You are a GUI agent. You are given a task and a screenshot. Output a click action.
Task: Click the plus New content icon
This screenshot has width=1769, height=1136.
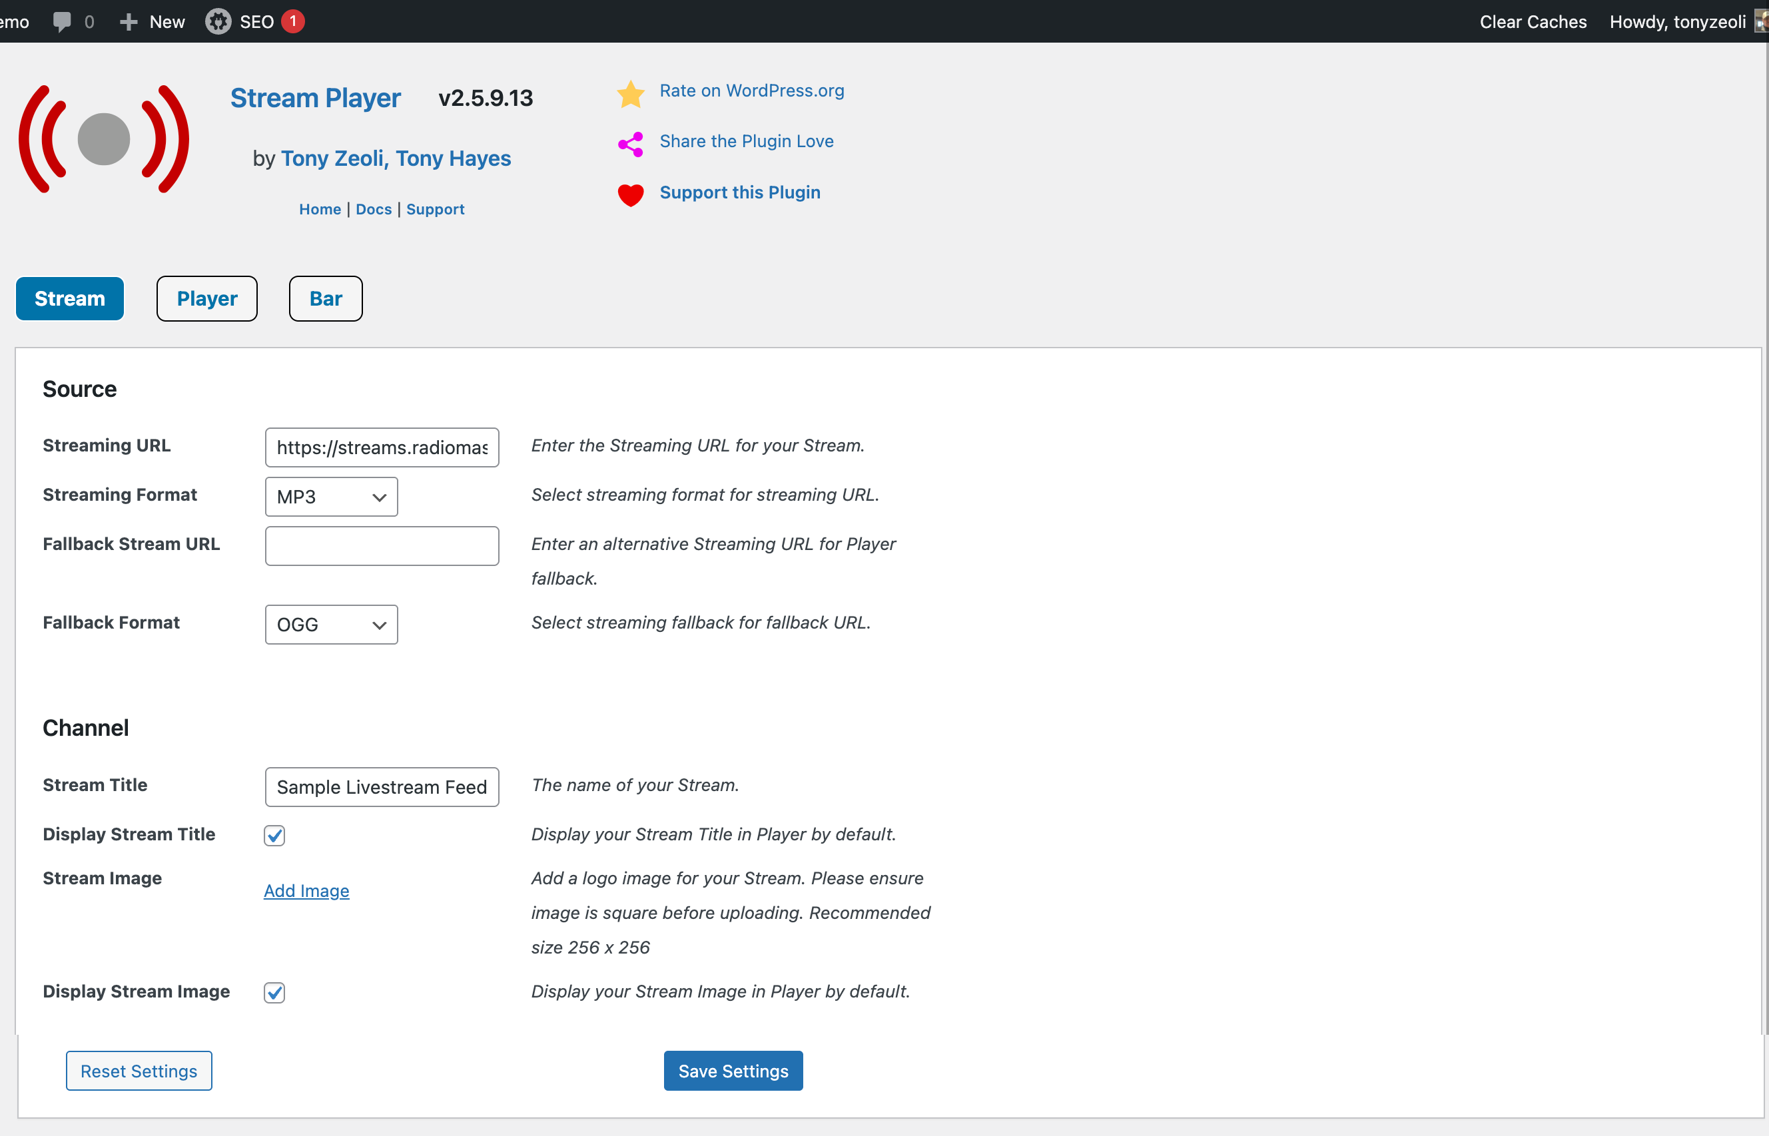click(x=129, y=22)
